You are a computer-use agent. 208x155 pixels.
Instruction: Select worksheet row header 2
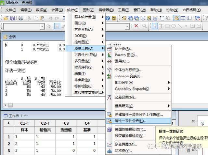click(9, 144)
